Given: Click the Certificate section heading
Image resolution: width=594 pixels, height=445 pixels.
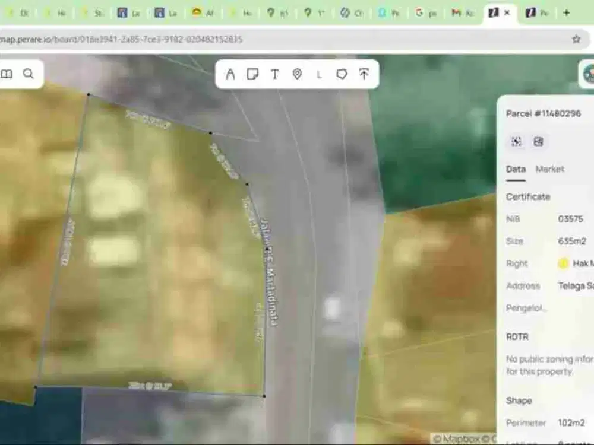Looking at the screenshot, I should [x=528, y=197].
